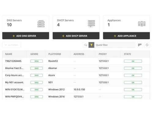Viewport: 153px width, 114px height.
Task: Click the NS1 platform cell
Action: pyautogui.click(x=50, y=82)
